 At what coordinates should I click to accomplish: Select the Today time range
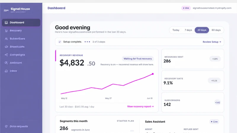point(176,30)
